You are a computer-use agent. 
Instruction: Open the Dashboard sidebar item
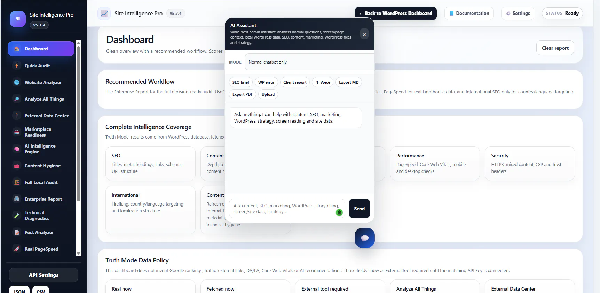click(x=41, y=49)
